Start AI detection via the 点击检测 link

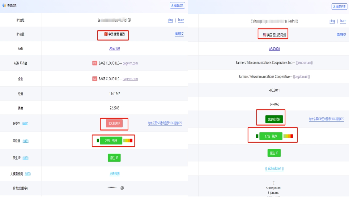[114, 174]
